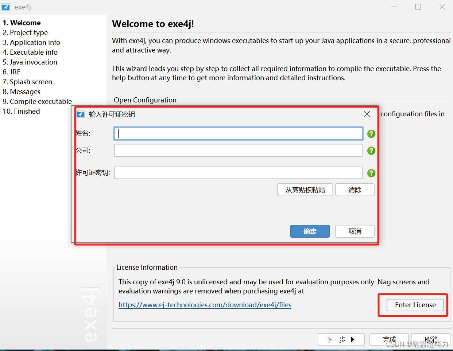Minimize the exe4j window
The width and height of the screenshot is (453, 351).
pyautogui.click(x=394, y=7)
